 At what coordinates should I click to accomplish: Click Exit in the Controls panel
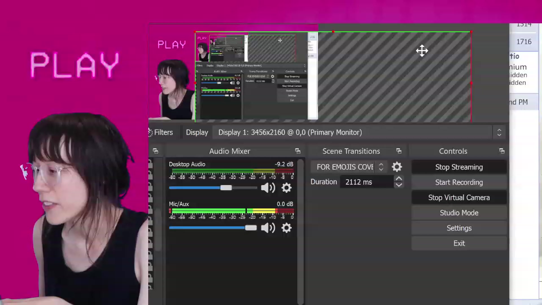click(x=459, y=243)
